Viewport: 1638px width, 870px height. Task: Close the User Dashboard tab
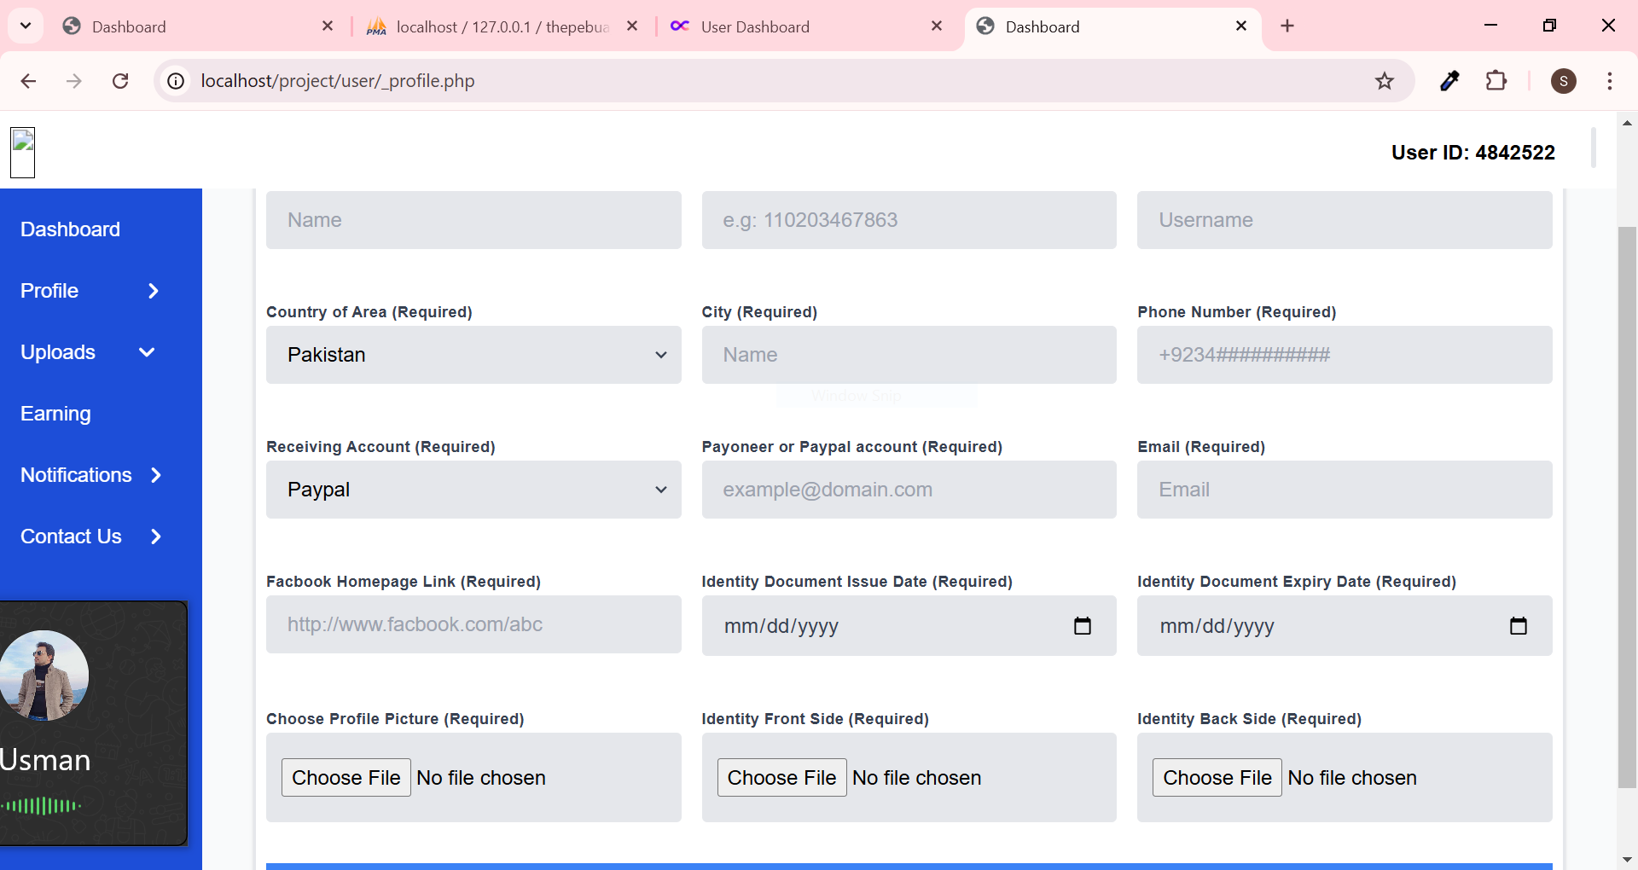(x=937, y=26)
